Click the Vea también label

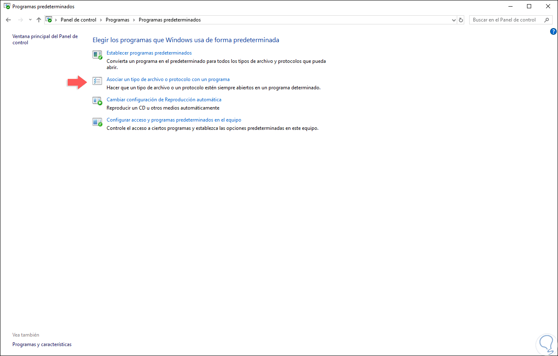click(26, 335)
